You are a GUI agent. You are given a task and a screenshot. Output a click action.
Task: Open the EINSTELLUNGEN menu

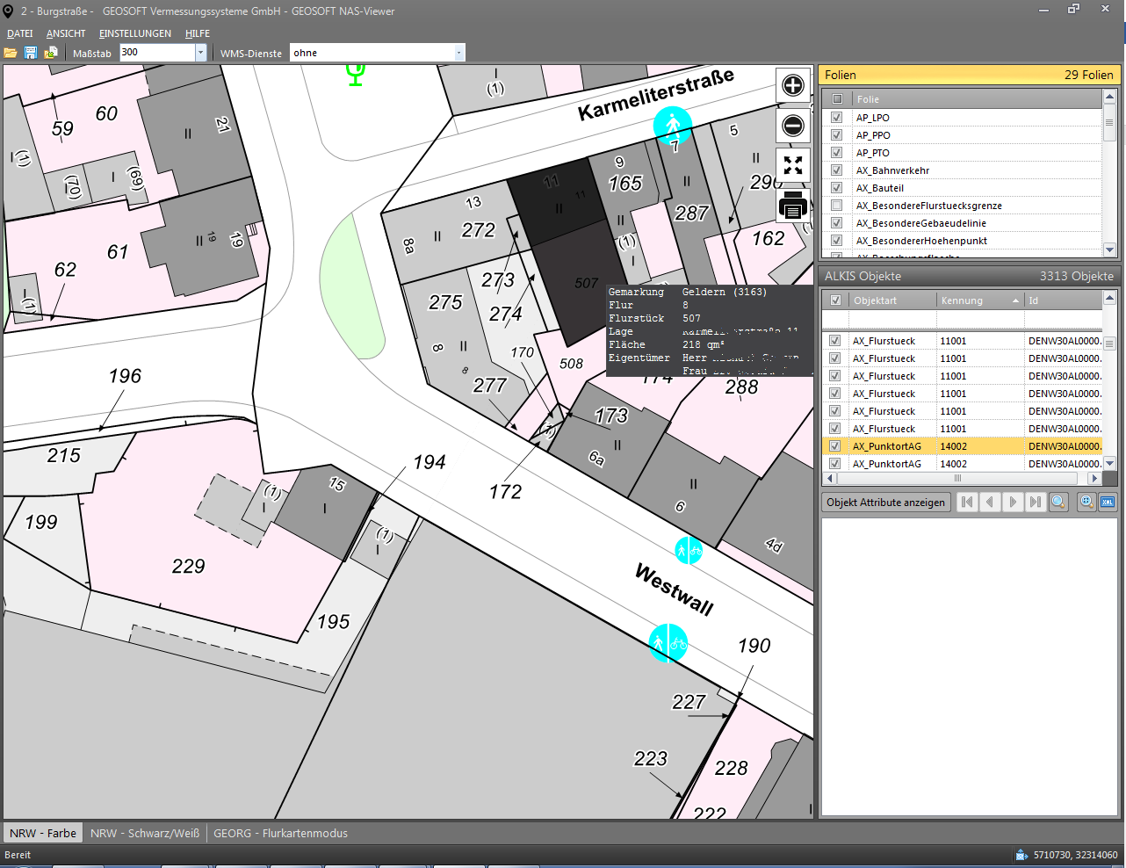click(135, 33)
